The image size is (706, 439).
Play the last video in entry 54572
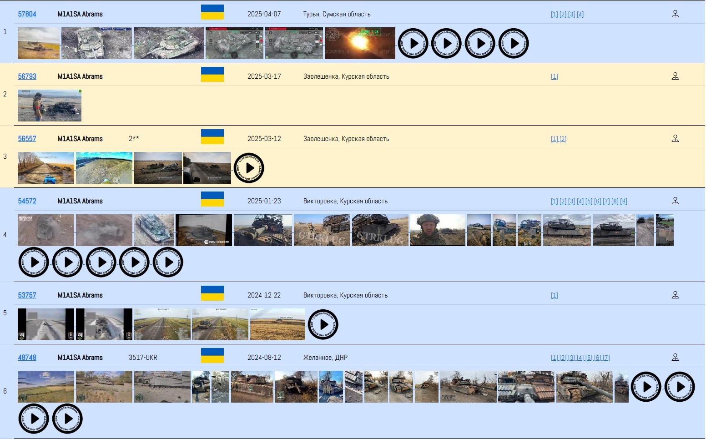coord(168,262)
